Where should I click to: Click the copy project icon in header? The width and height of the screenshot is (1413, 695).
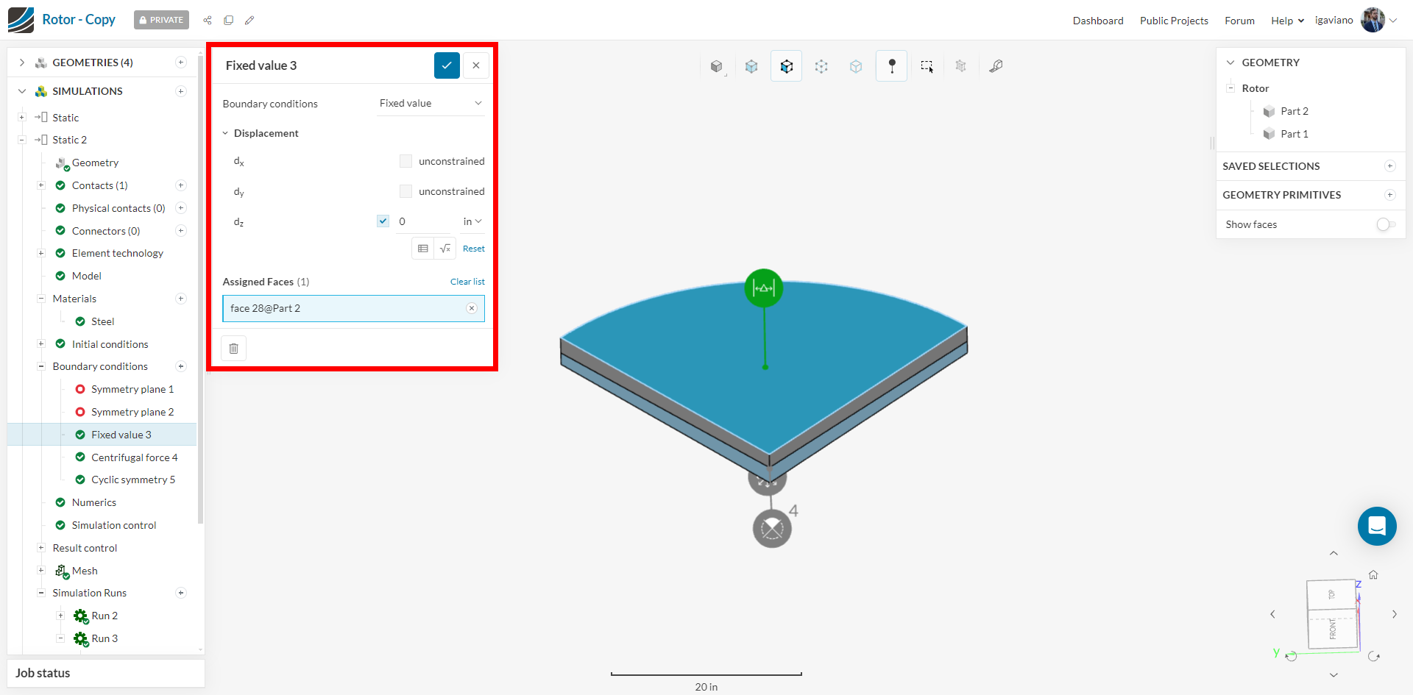click(229, 21)
